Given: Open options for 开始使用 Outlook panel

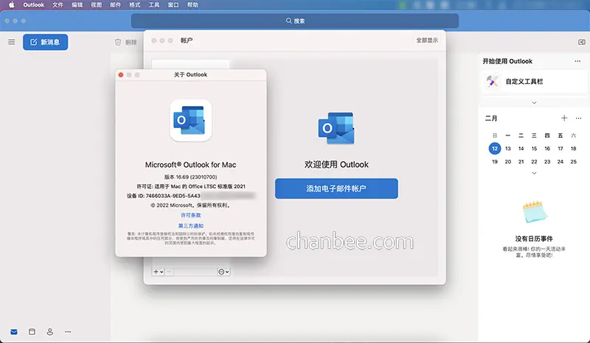Looking at the screenshot, I should pos(577,61).
